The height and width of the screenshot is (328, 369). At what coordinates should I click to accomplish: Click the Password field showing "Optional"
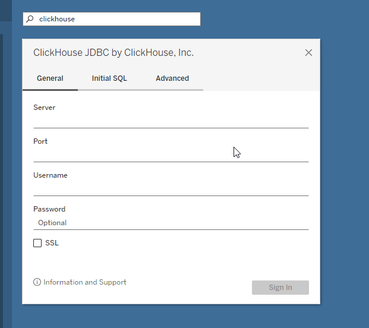pyautogui.click(x=171, y=223)
